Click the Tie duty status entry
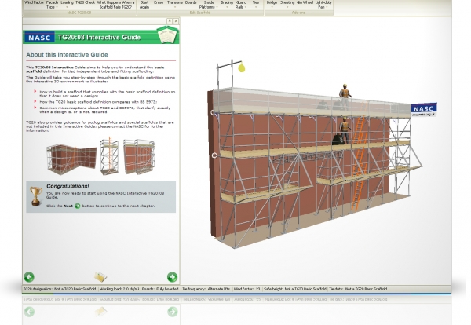Screen dimensions: 471x325 click(x=358, y=289)
